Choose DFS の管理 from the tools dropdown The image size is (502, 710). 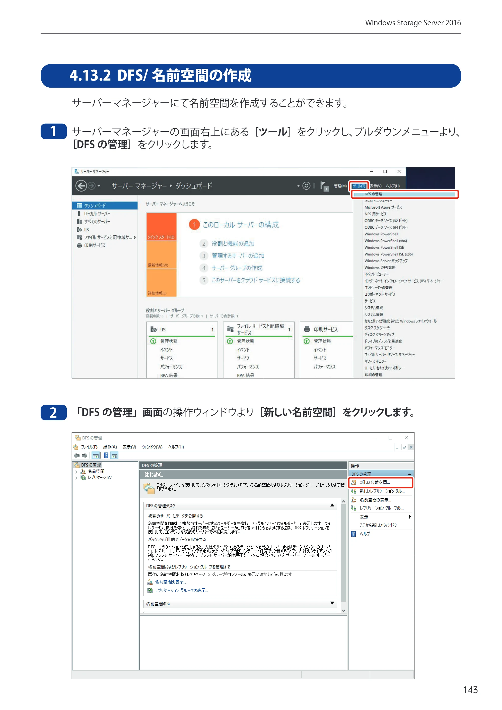[404, 194]
